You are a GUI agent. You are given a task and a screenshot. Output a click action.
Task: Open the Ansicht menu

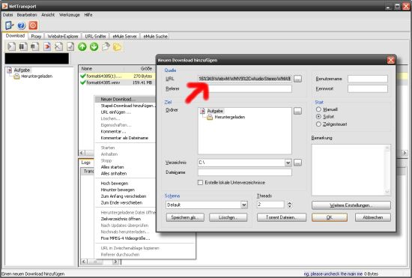[48, 15]
